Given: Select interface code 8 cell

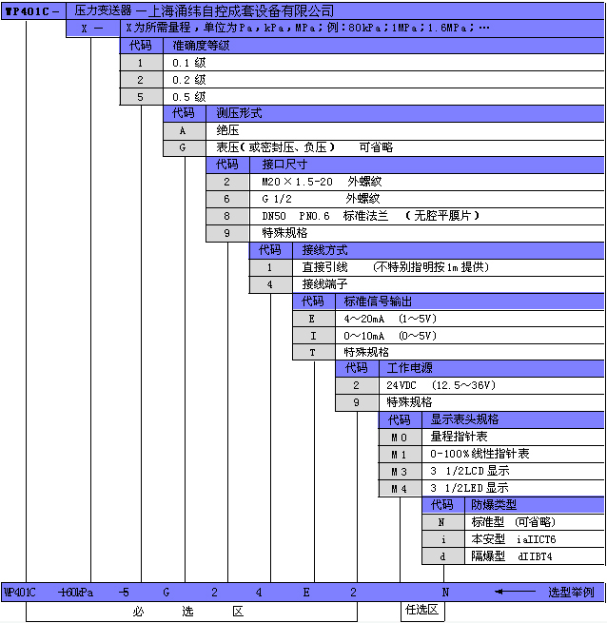Looking at the screenshot, I should coord(227,216).
